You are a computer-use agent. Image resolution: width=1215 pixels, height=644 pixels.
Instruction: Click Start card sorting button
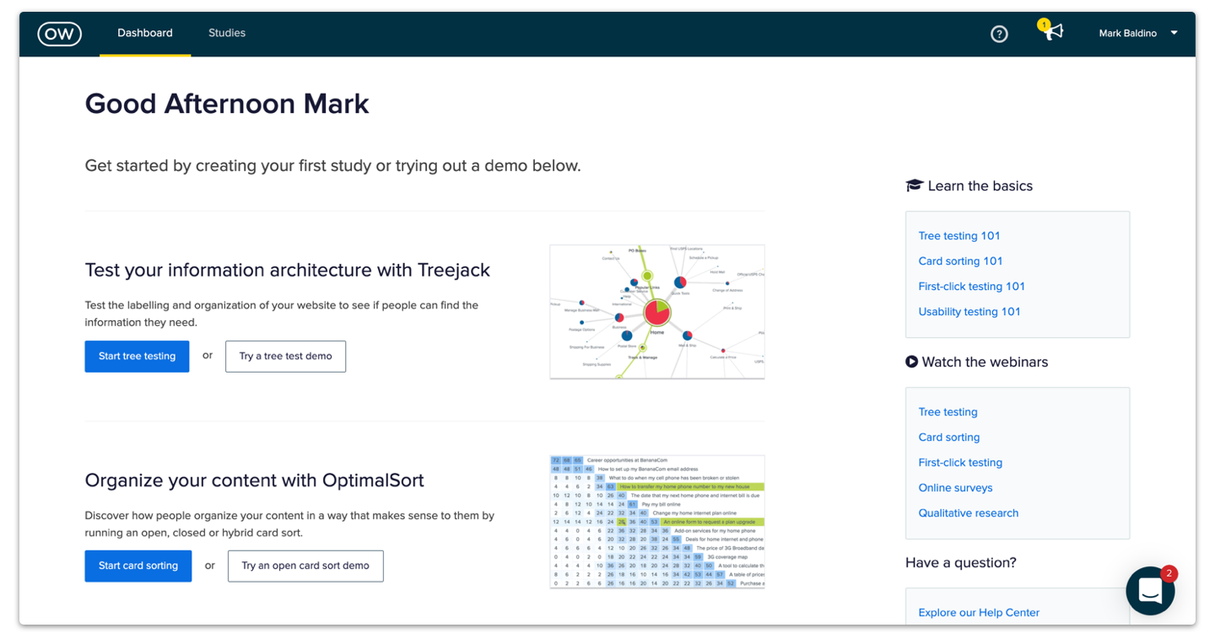coord(138,566)
